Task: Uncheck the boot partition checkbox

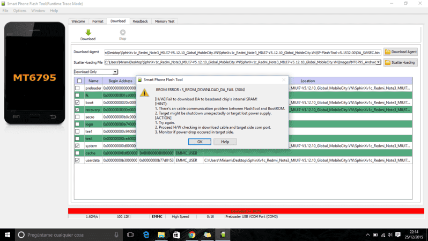Action: coord(77,103)
